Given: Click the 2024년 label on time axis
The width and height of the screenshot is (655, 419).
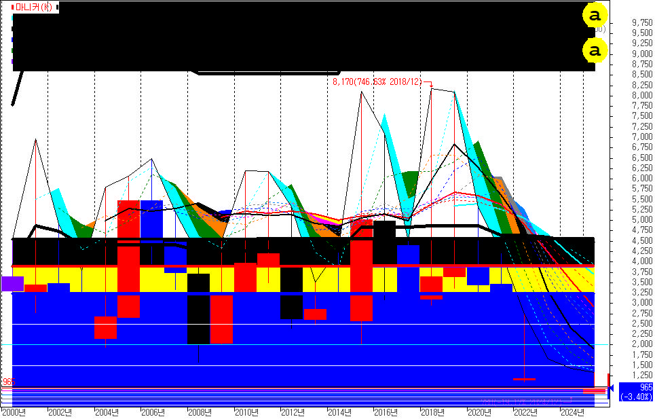Looking at the screenshot, I should click(571, 412).
